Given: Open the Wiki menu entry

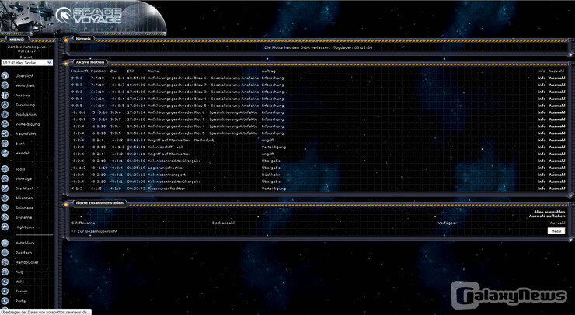Looking at the screenshot, I should [19, 282].
